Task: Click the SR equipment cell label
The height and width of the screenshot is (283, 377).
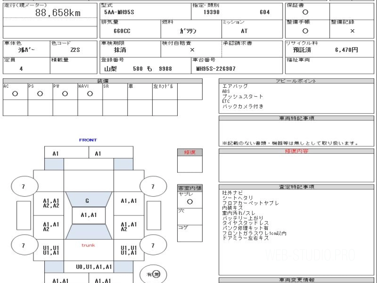Action: (x=106, y=86)
